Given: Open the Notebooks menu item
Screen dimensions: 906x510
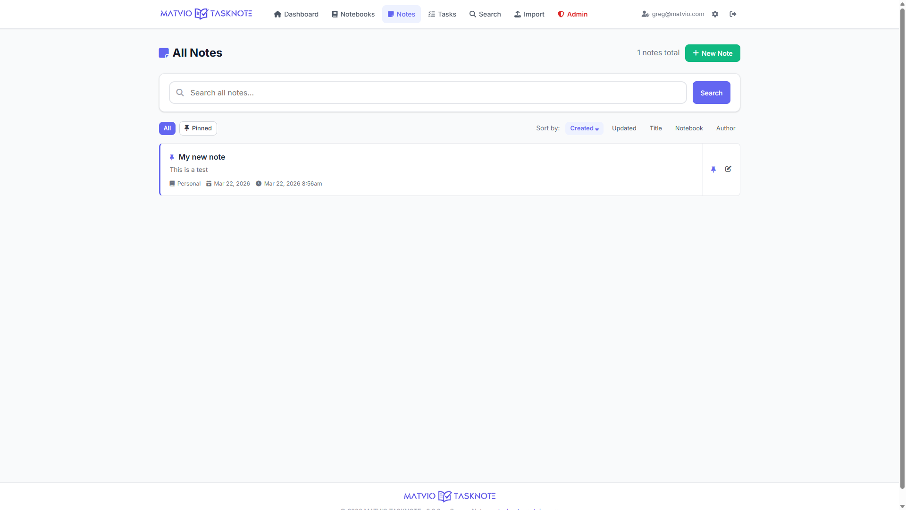Looking at the screenshot, I should click(x=353, y=14).
